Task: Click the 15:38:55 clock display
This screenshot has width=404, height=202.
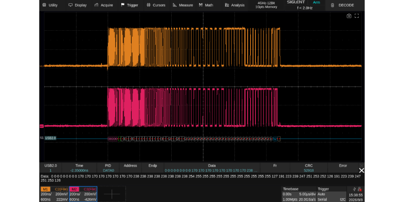Action: (356, 195)
